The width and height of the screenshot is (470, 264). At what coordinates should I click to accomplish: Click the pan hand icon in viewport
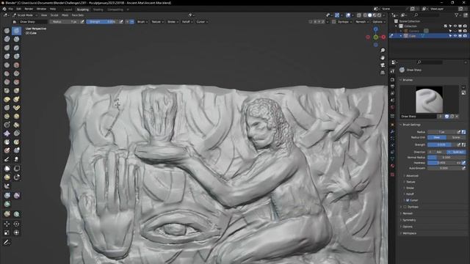tap(383, 58)
